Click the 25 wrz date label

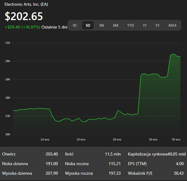pos(81,139)
